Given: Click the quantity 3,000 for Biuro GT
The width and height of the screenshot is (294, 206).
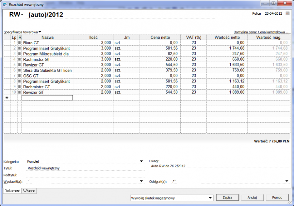Looking at the screenshot, I should click(93, 43).
